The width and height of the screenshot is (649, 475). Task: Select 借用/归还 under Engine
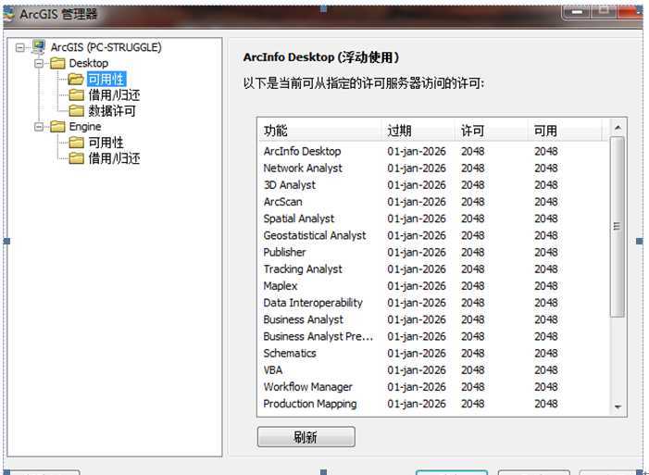(x=114, y=158)
